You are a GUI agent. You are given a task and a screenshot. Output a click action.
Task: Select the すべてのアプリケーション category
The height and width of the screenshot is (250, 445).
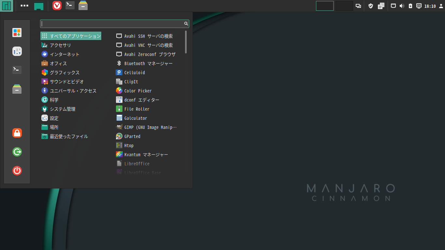(x=71, y=36)
